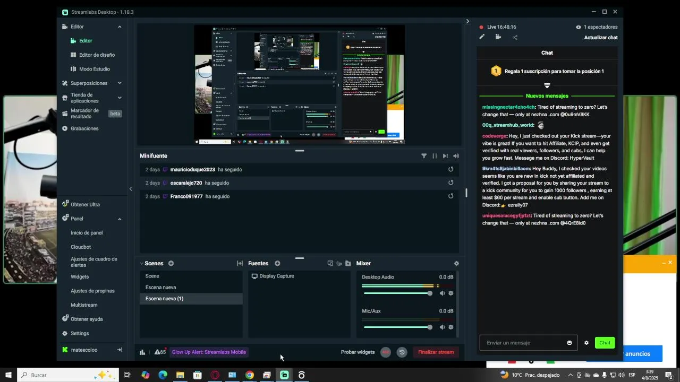Image resolution: width=680 pixels, height=382 pixels.
Task: Open notifications warning icon showing 65
Action: [160, 352]
